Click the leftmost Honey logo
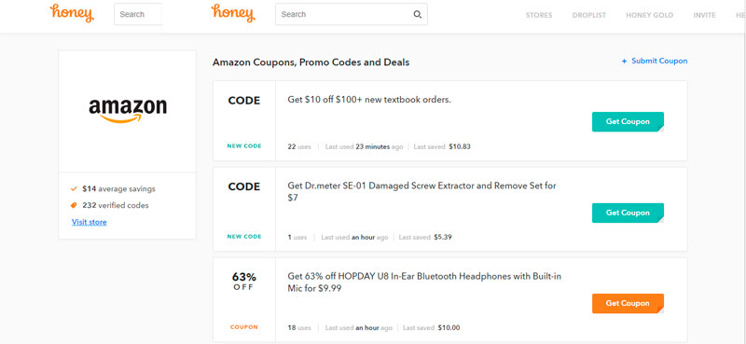746x344 pixels. pos(72,13)
